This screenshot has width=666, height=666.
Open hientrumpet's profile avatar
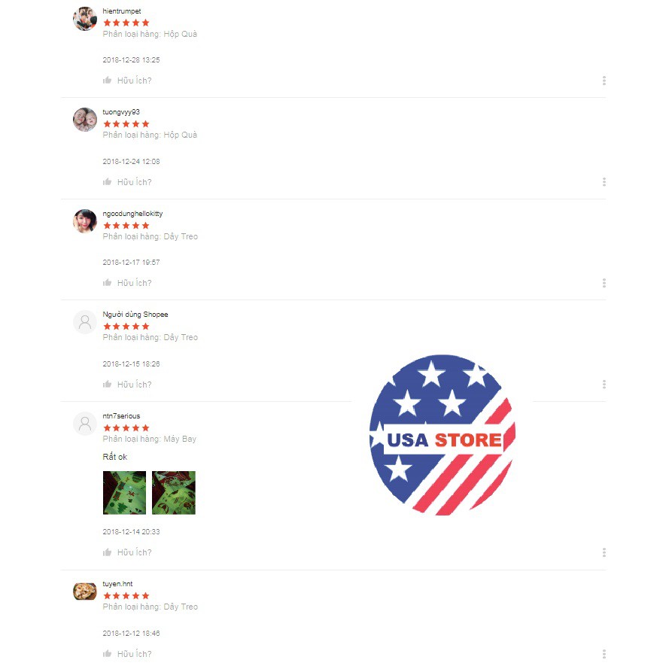[85, 18]
